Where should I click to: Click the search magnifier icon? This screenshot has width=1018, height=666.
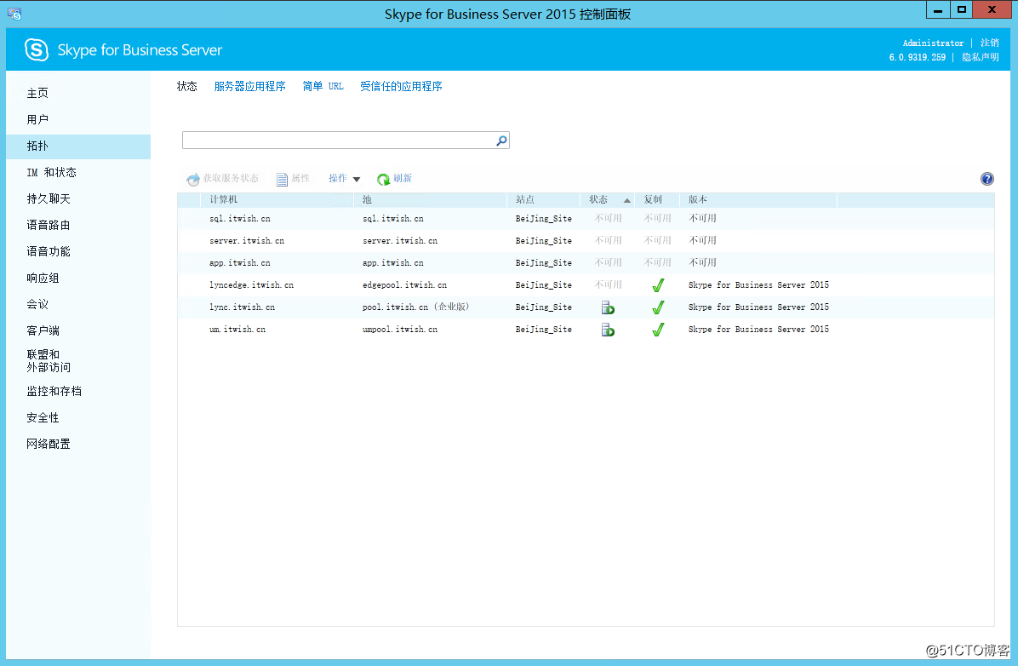pos(501,141)
